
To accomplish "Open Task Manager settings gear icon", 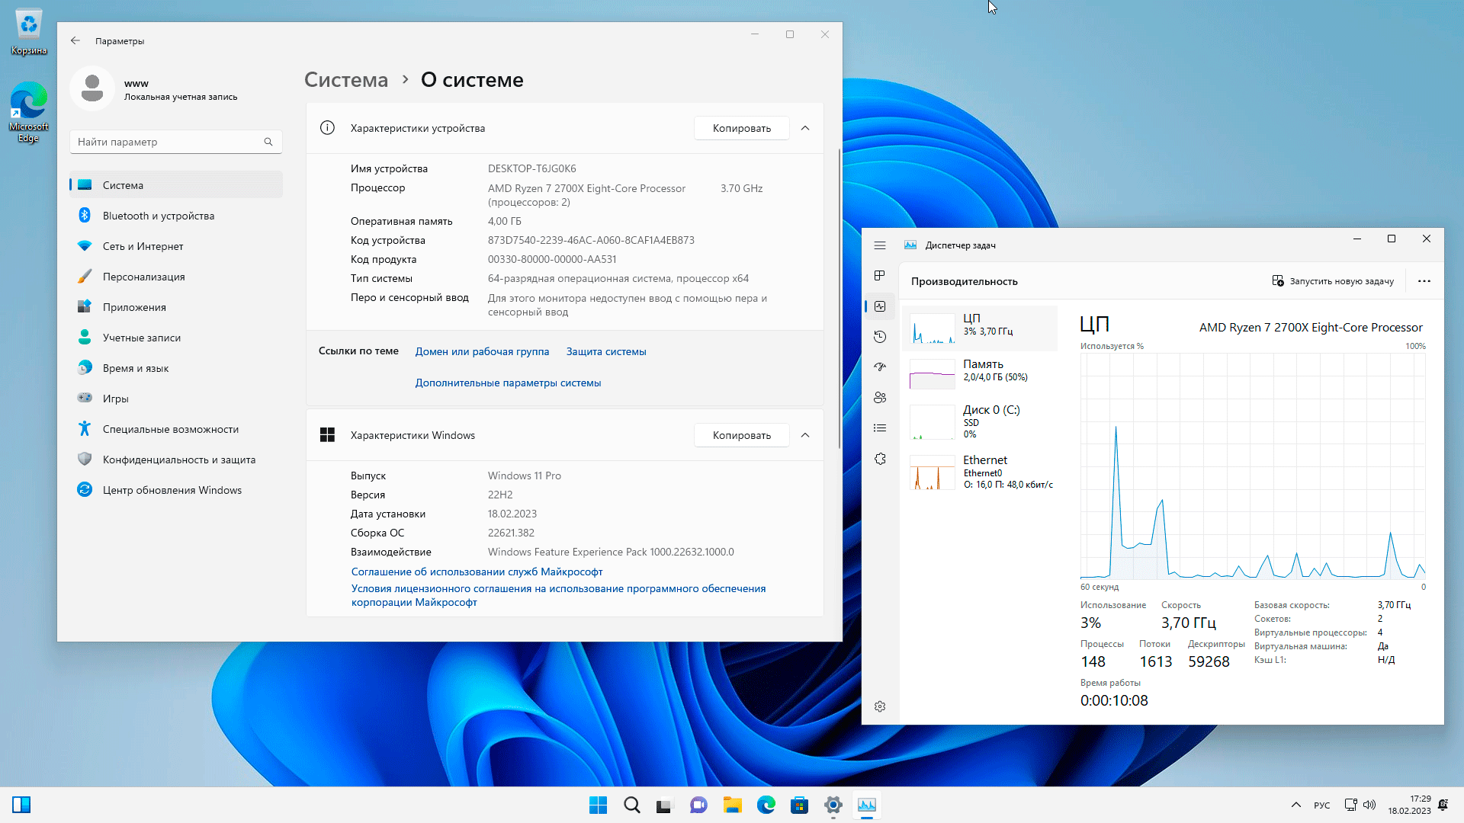I will (880, 706).
